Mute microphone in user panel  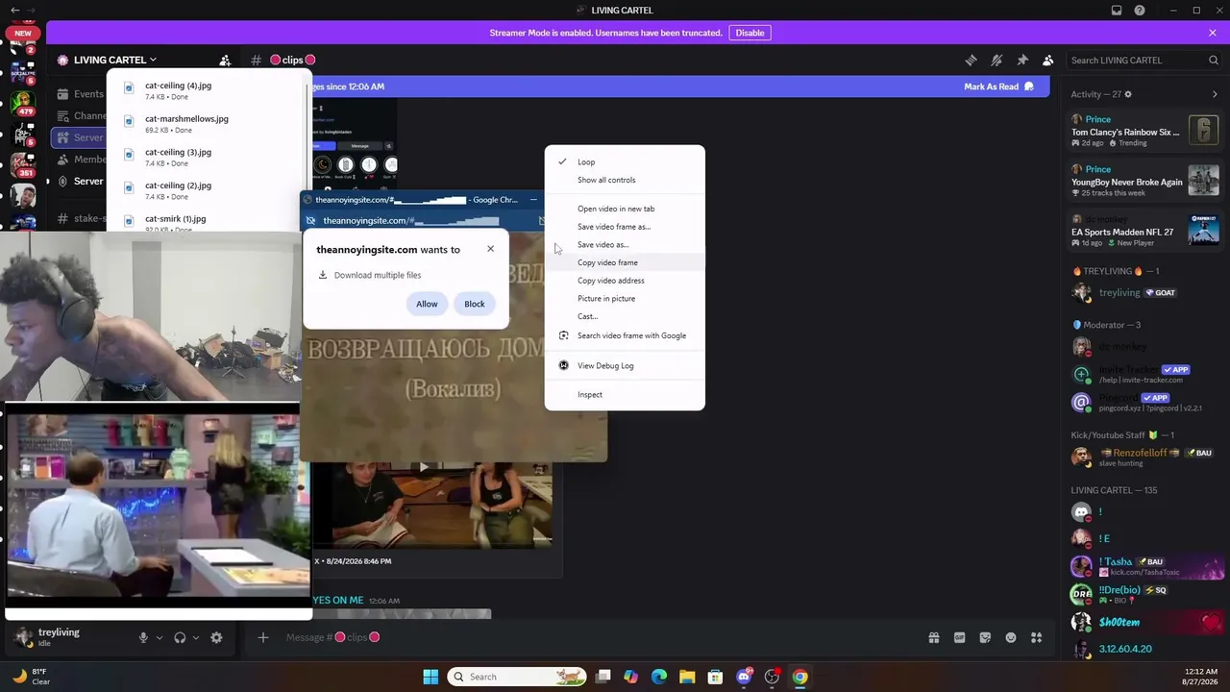point(143,637)
